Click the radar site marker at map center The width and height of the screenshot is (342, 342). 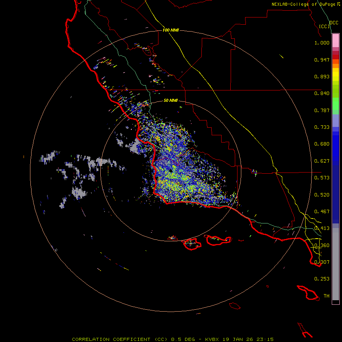point(171,171)
